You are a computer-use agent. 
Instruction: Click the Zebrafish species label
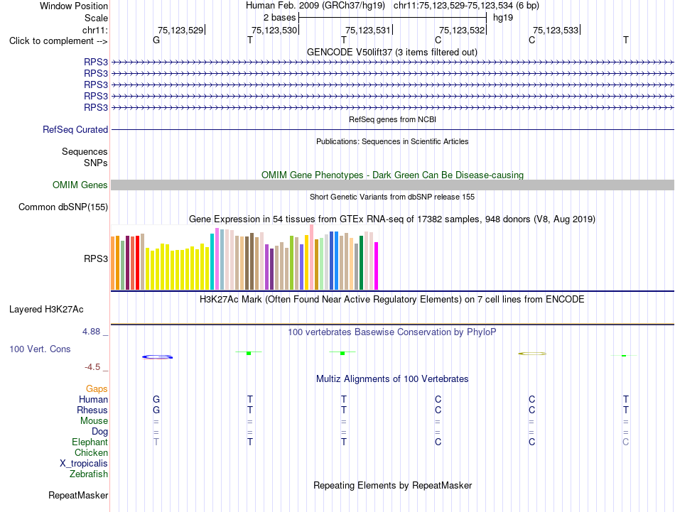89,474
